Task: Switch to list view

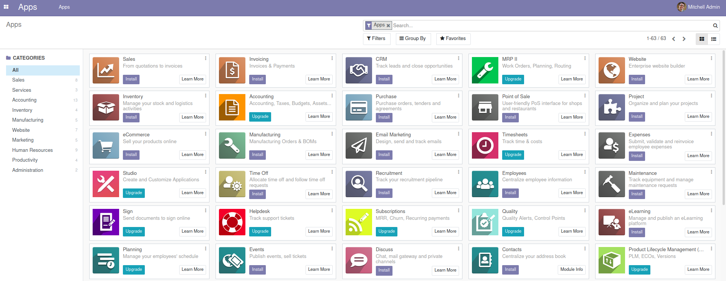Action: tap(714, 39)
